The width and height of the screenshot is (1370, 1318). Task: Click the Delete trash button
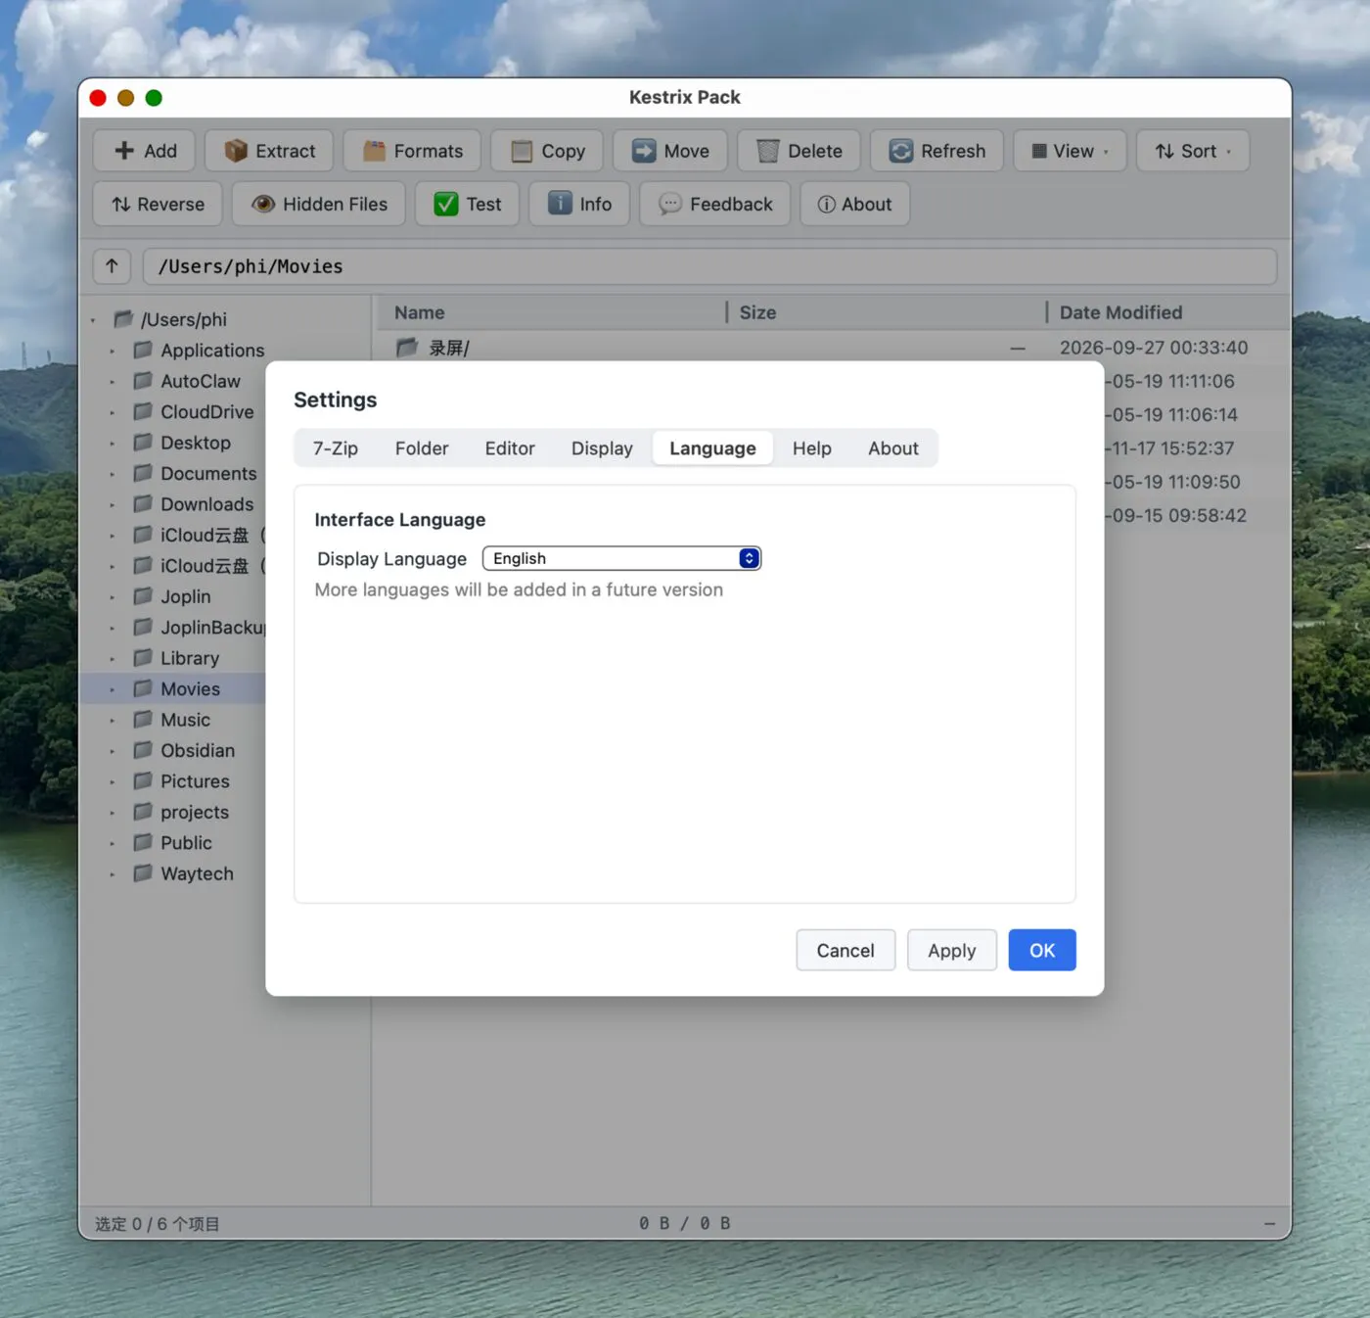(799, 151)
